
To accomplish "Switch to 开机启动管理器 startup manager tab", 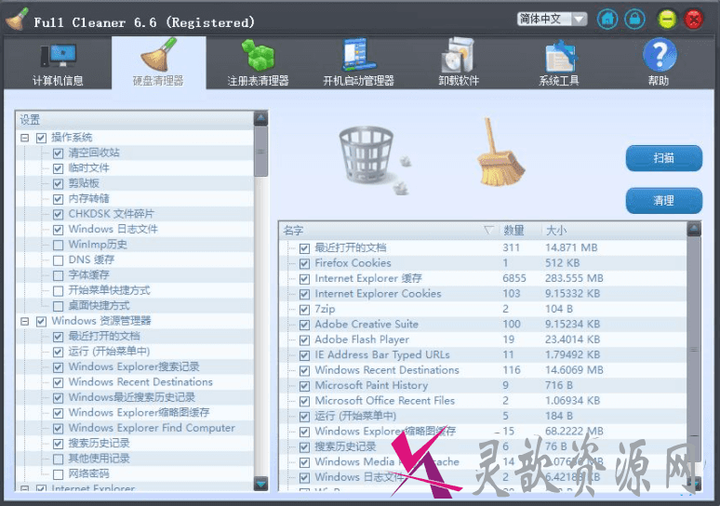I will click(359, 63).
